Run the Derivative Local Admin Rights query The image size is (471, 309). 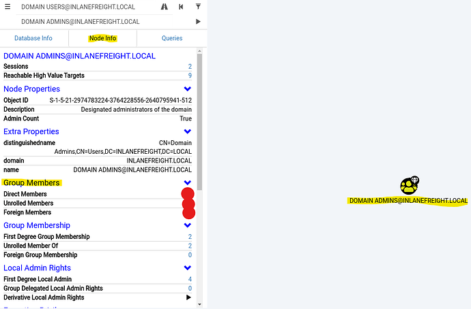point(188,297)
